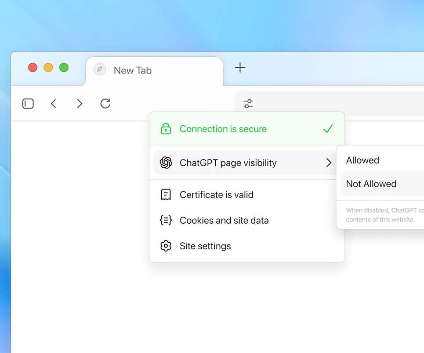Viewport: 424px width, 353px height.
Task: Toggle the sidebar panel icon
Action: (x=28, y=104)
